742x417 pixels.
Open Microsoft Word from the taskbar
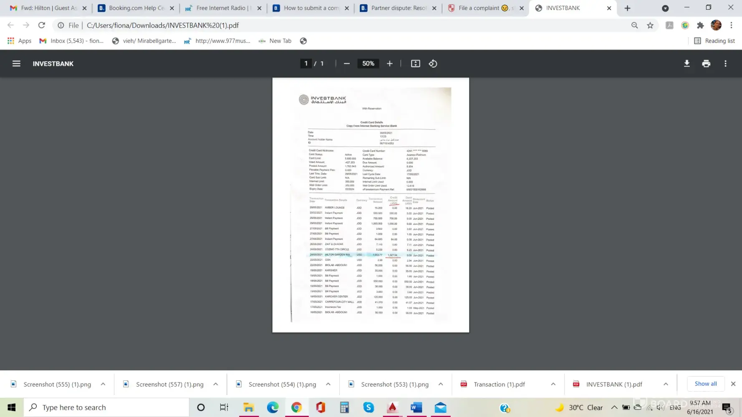point(416,407)
